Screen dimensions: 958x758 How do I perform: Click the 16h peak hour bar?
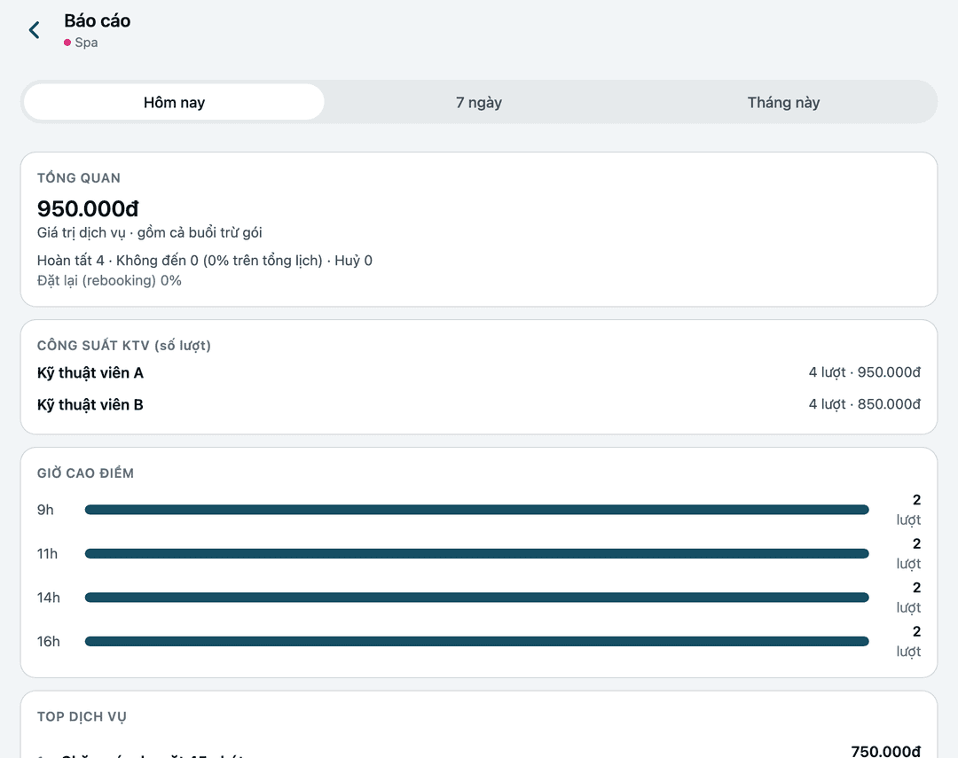pos(476,642)
